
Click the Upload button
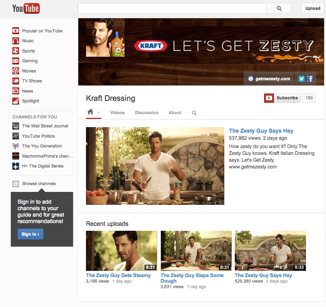click(313, 8)
